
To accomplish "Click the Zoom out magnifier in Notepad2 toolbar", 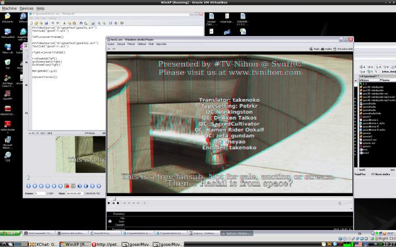I will (104, 23).
